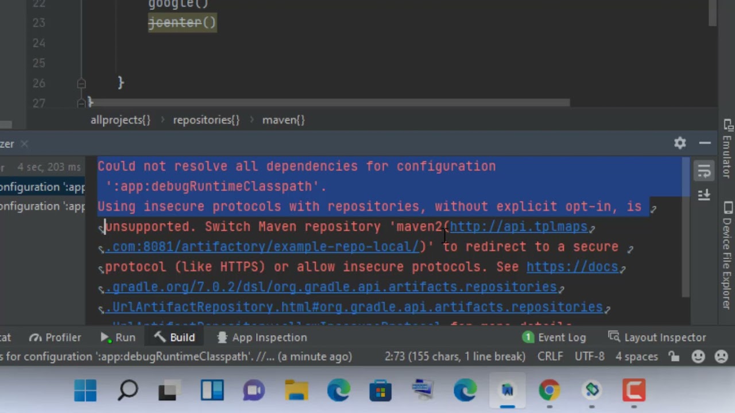Toggle soft-wrap in Build output
This screenshot has width=735, height=413.
[x=705, y=171]
